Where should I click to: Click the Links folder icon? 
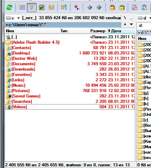click(8, 80)
